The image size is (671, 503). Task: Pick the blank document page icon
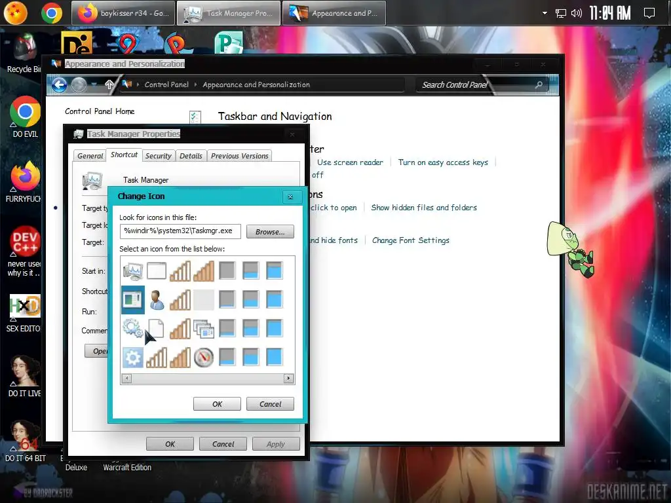[156, 329]
